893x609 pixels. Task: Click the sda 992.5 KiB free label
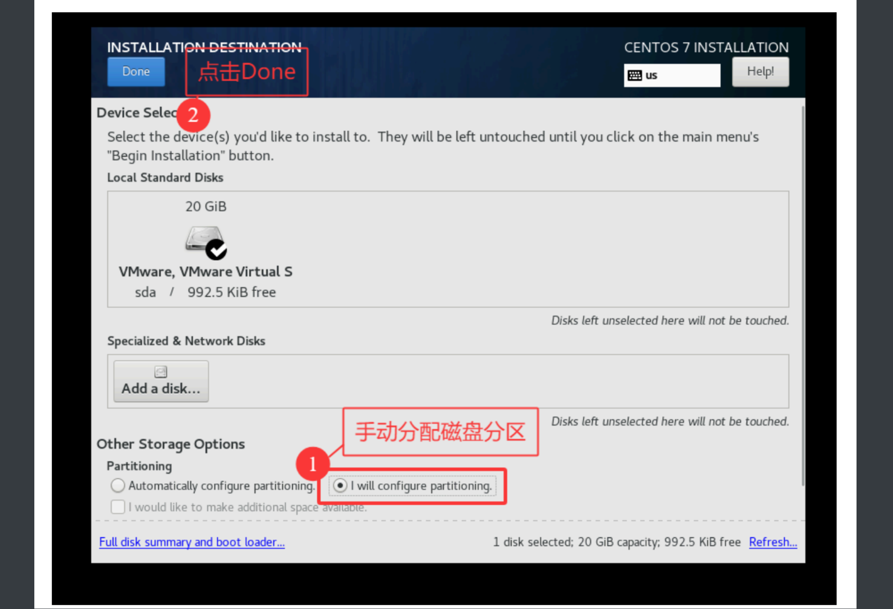coord(206,292)
